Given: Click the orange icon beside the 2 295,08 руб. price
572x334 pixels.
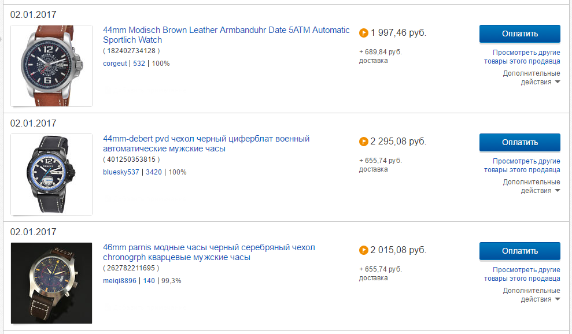Looking at the screenshot, I should point(364,142).
